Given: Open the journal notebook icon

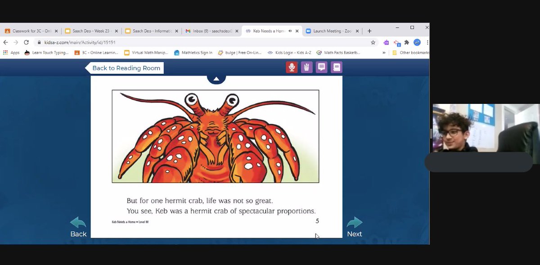Looking at the screenshot, I should 336,67.
